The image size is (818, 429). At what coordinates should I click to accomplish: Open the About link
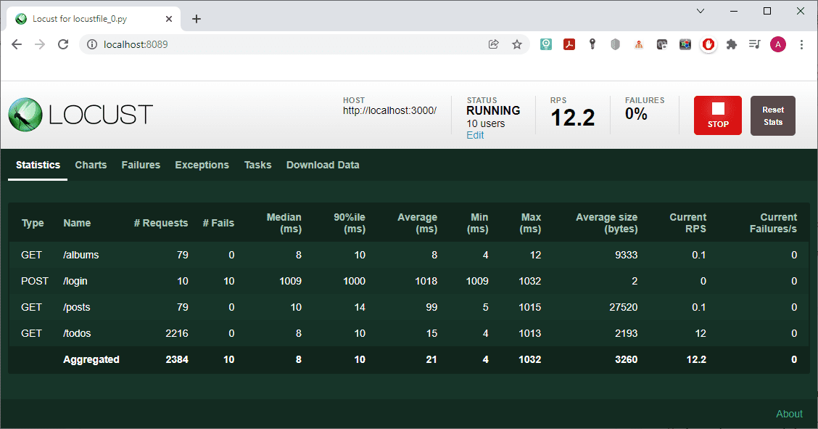[x=789, y=414]
